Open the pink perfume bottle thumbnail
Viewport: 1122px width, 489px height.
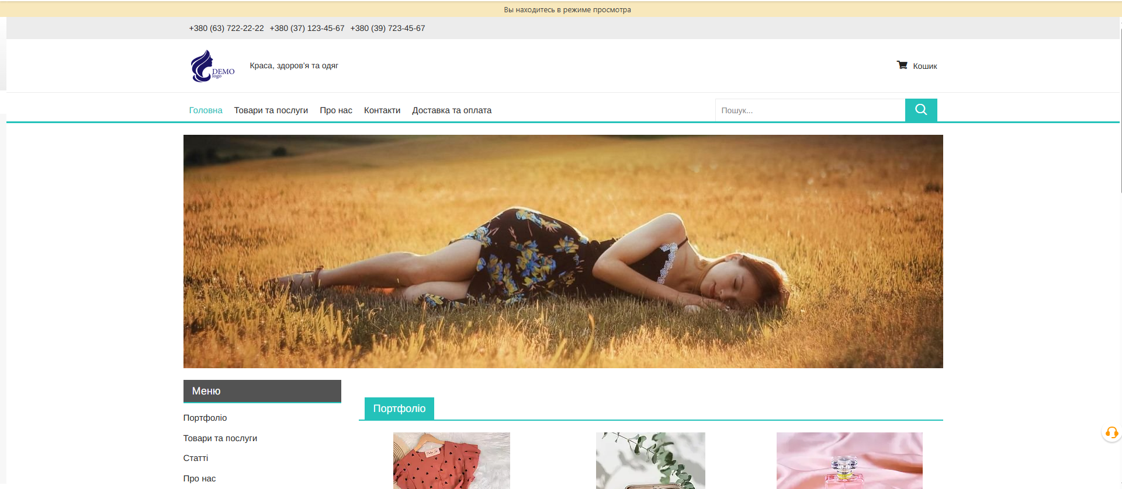pyautogui.click(x=849, y=460)
